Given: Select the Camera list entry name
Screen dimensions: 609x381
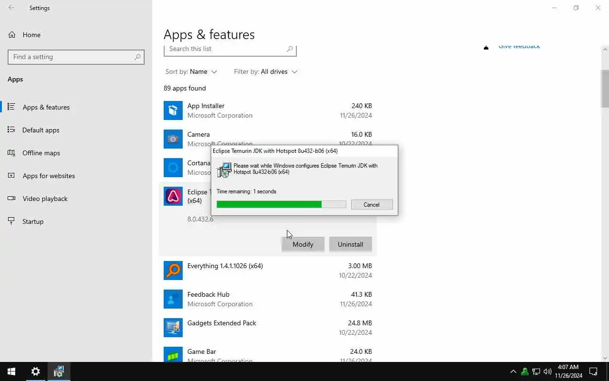Looking at the screenshot, I should (198, 134).
